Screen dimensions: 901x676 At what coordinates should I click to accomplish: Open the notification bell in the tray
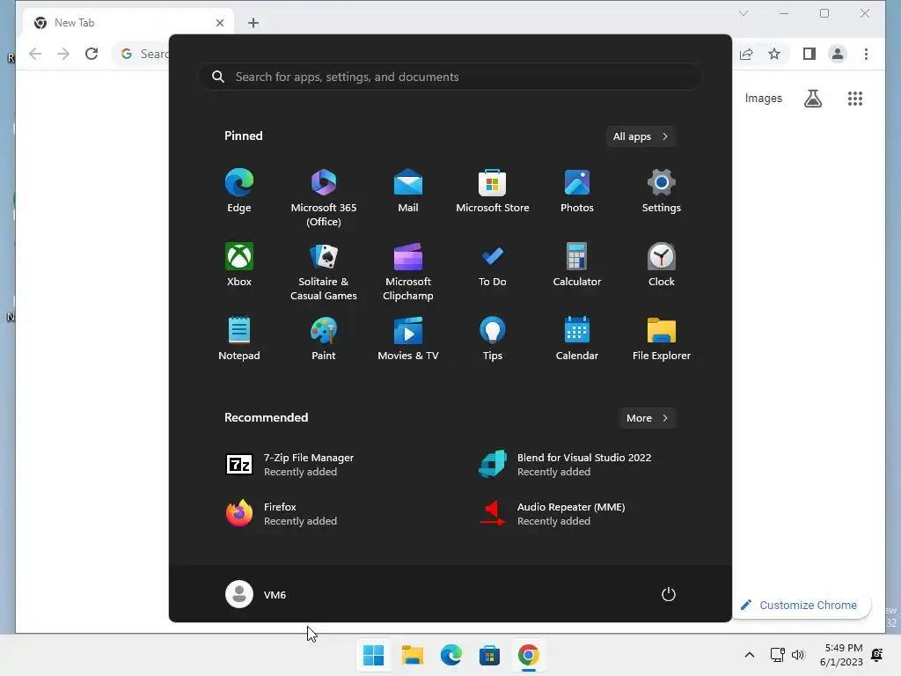(877, 655)
